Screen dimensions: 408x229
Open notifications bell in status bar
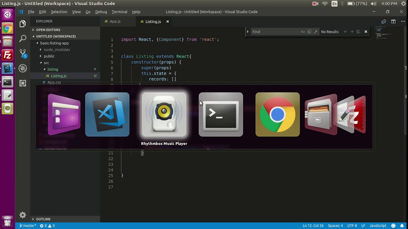click(x=402, y=226)
